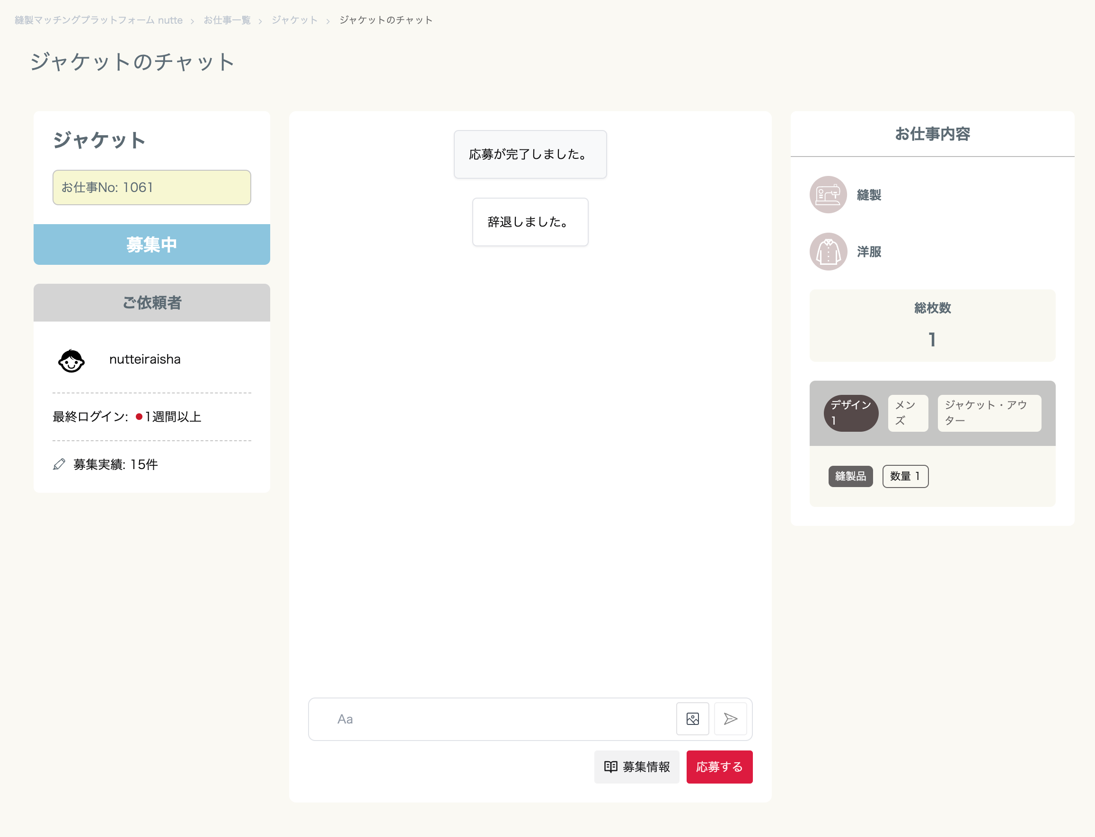Click the image attachment icon in chat

click(692, 718)
